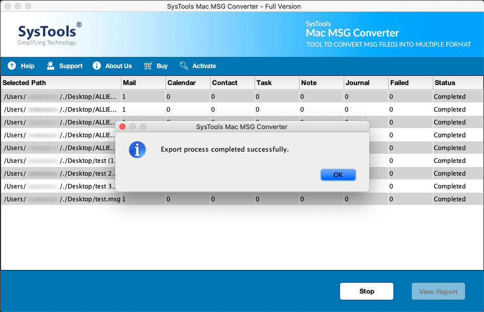Click the Activate key icon
Screen dimensions: 484x312
[184, 66]
